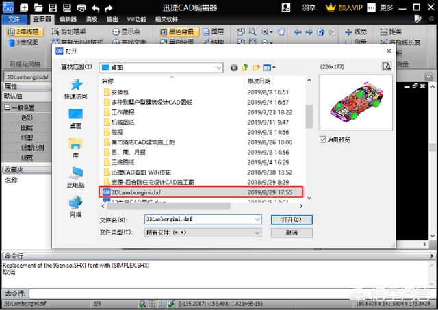The width and height of the screenshot is (438, 310).
Task: Click the 加入VIP crown button
Action: (344, 8)
